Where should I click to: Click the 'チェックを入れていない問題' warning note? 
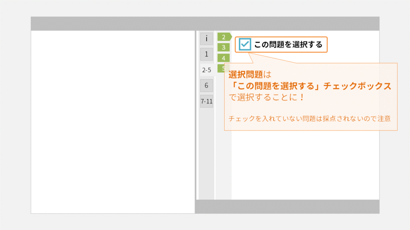click(310, 119)
